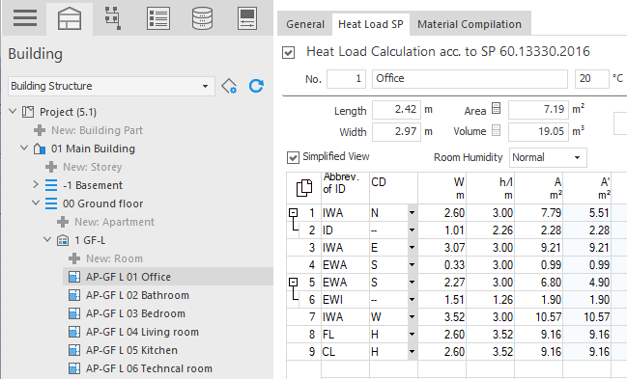Click the 00 Ground floor storey icon
627x379 pixels.
[x=51, y=203]
